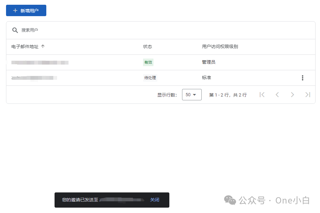Click the 新增用户 button

pos(26,10)
